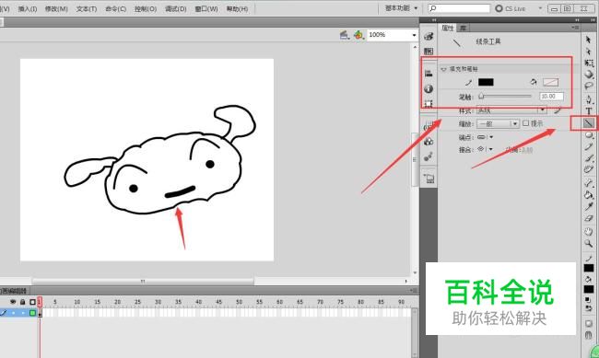Switch to the Library tab
Viewport: 599px width, 358px height.
[x=463, y=28]
